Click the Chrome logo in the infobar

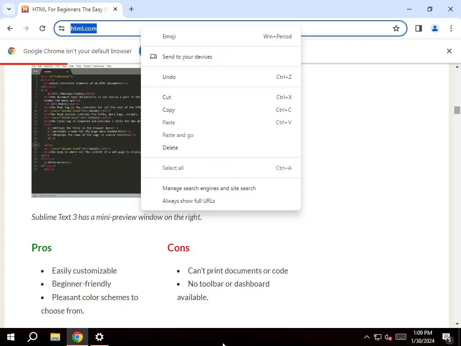point(11,51)
